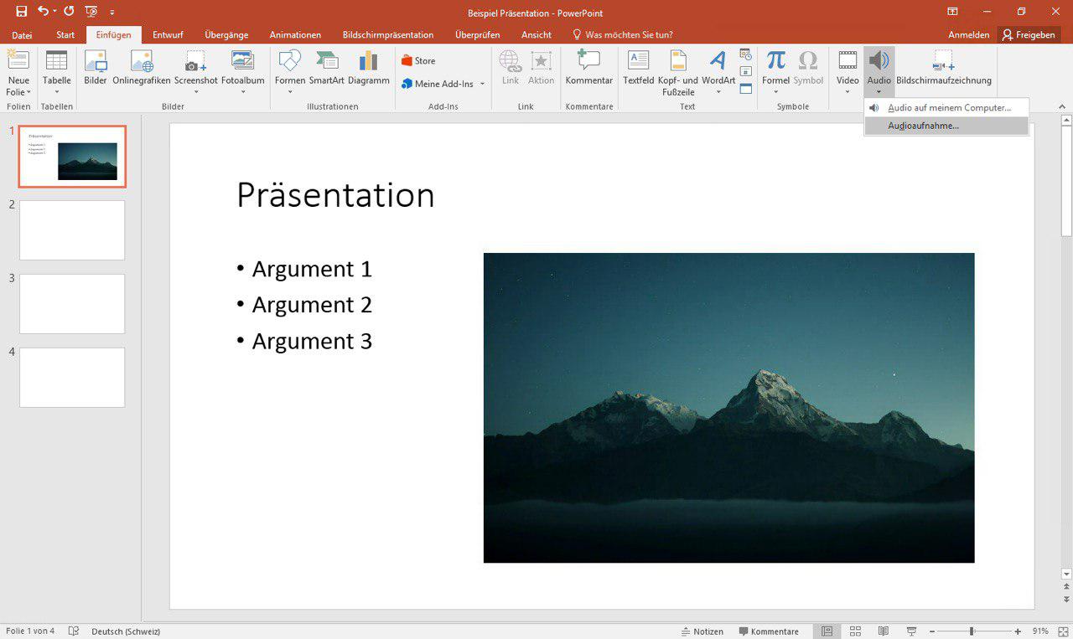1073x639 pixels.
Task: Save presentation using quick access icon
Action: (21, 12)
